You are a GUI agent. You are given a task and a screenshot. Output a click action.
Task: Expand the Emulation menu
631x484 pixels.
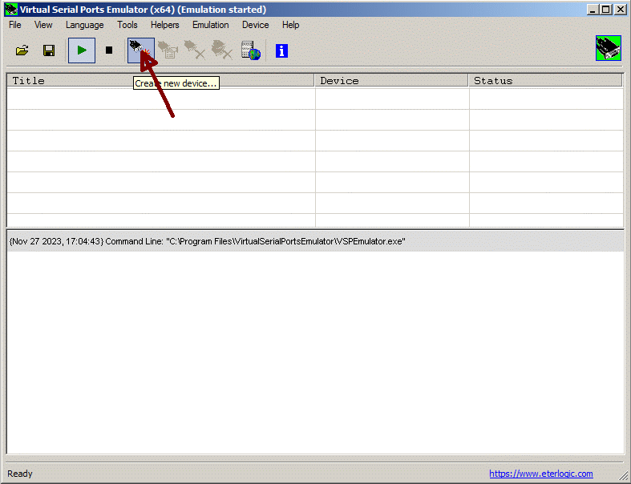(210, 25)
